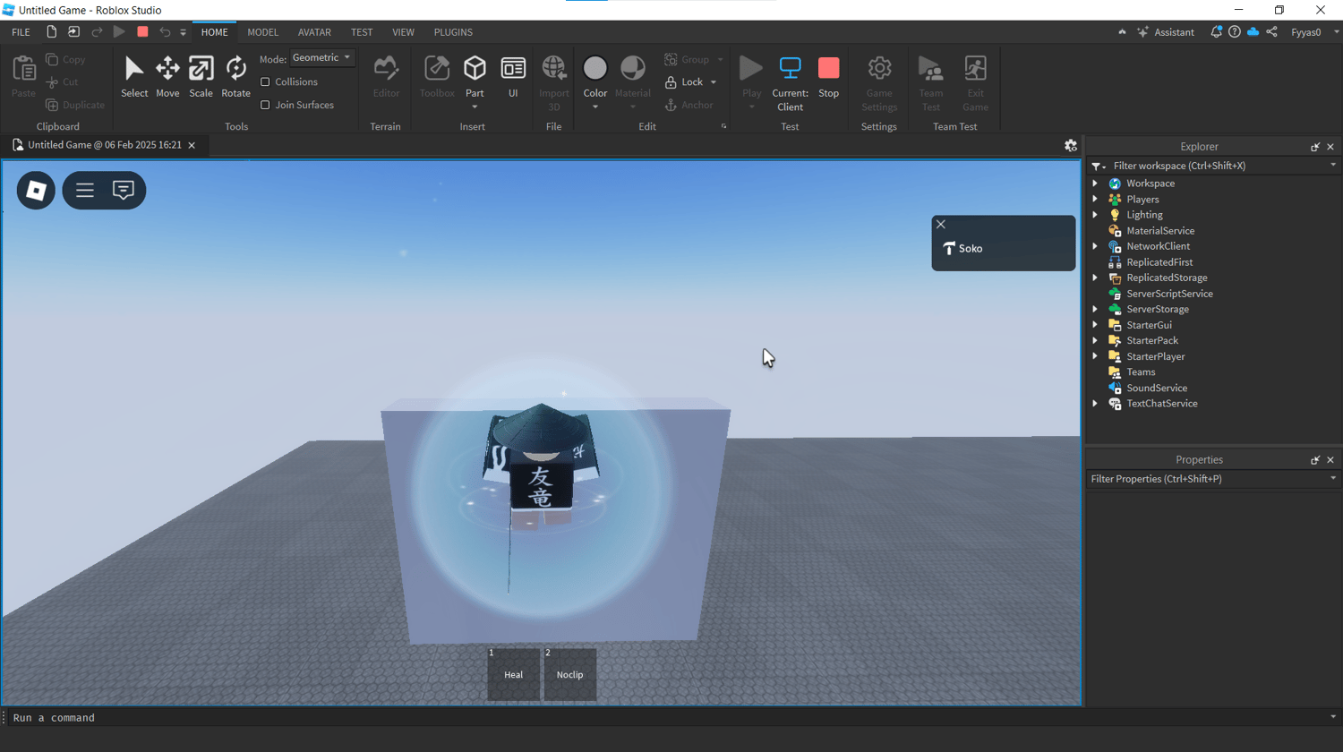Image resolution: width=1343 pixels, height=752 pixels.
Task: Expand the Lighting node
Action: (x=1095, y=215)
